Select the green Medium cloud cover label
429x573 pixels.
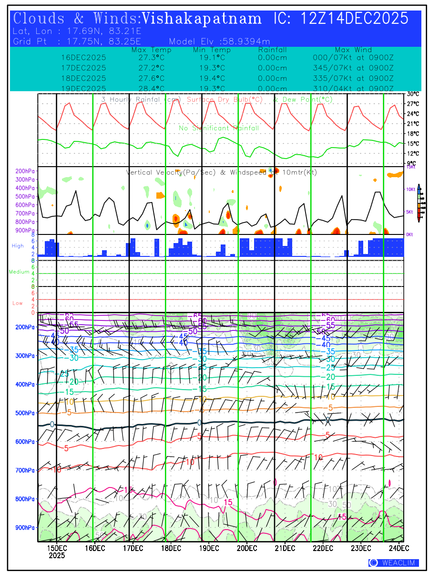[19, 272]
